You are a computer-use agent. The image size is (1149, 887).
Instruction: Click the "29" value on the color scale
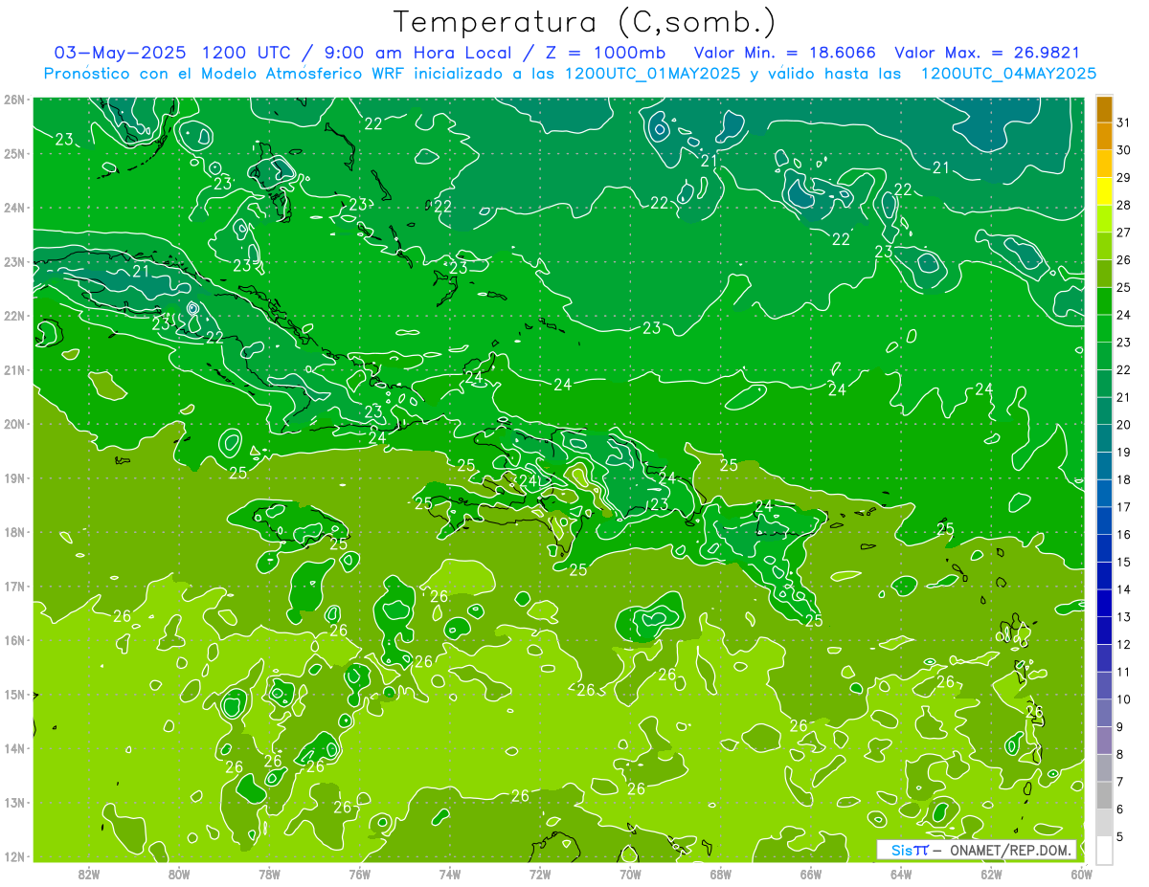[x=1124, y=178]
